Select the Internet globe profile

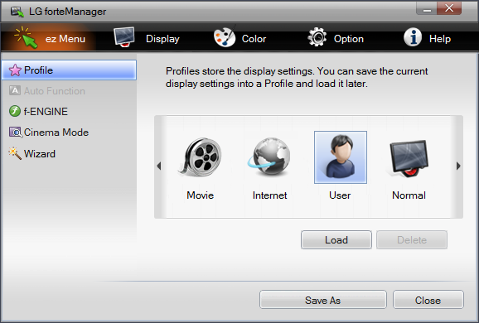(x=269, y=157)
